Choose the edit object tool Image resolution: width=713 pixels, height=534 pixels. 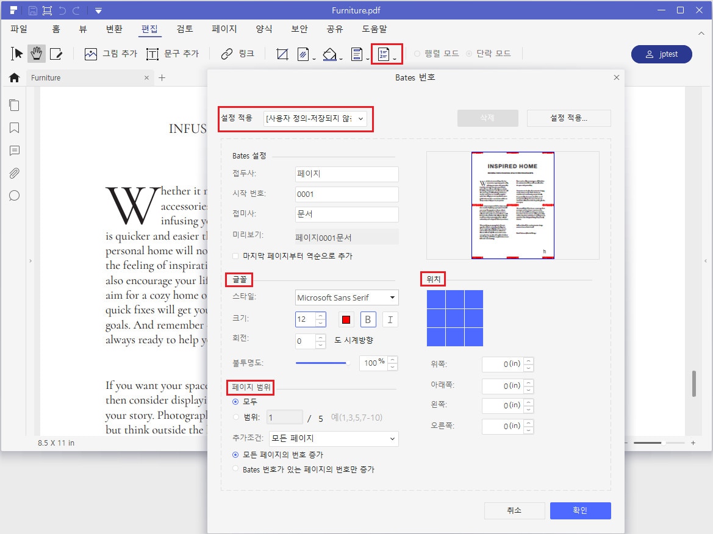tap(56, 54)
